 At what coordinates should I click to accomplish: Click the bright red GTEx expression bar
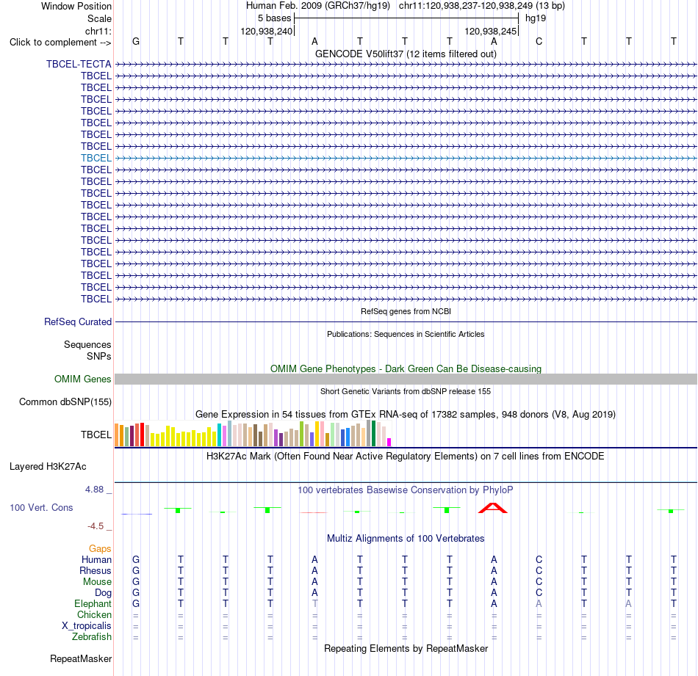[142, 435]
